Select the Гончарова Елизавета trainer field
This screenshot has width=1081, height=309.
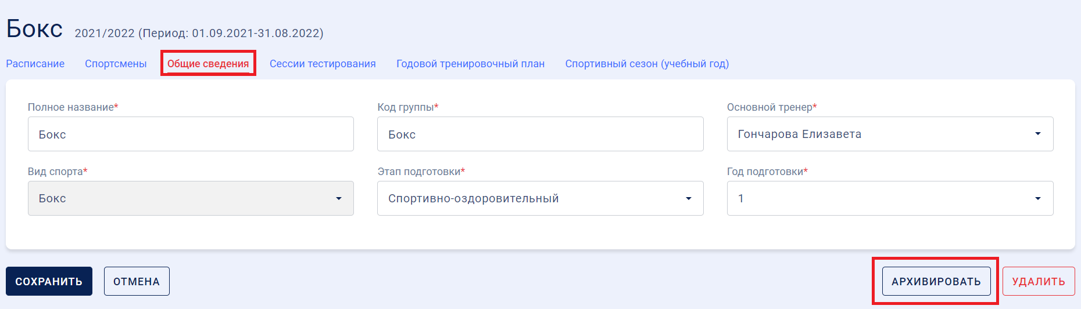[x=890, y=134]
